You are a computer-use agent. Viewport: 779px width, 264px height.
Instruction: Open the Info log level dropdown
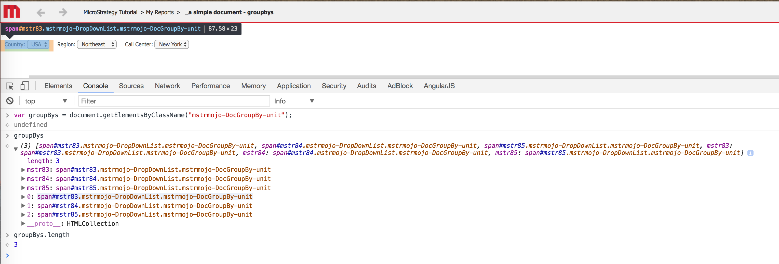click(x=294, y=101)
